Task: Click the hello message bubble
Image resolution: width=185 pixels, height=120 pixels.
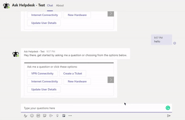Action: (161, 40)
